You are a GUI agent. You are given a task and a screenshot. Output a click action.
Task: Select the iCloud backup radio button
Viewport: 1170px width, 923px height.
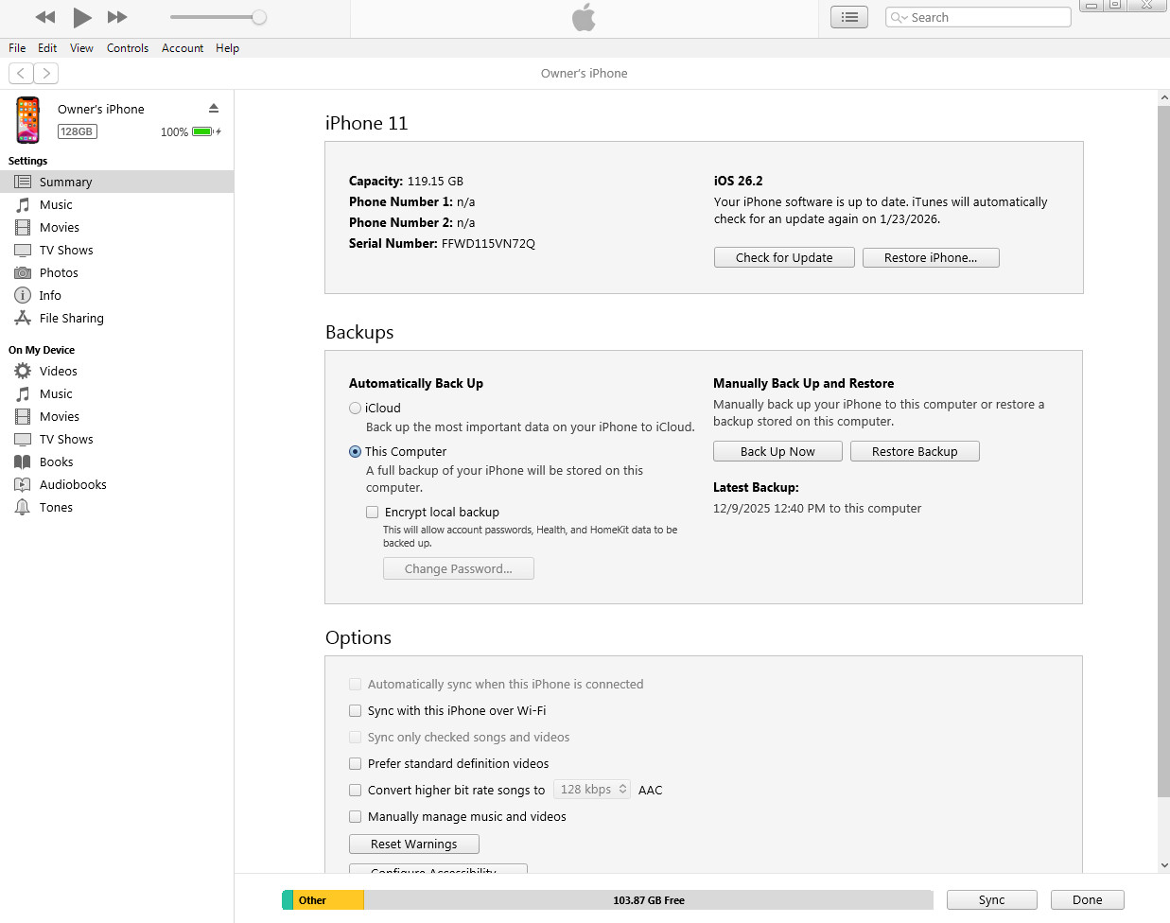355,408
